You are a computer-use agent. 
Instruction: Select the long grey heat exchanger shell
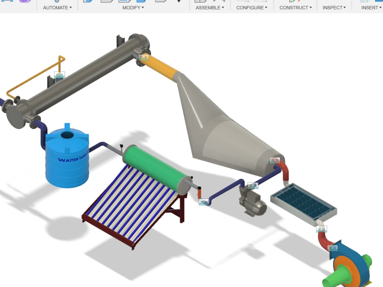click(x=82, y=77)
